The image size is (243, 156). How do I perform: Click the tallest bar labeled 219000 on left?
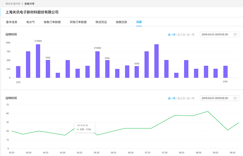38,61
